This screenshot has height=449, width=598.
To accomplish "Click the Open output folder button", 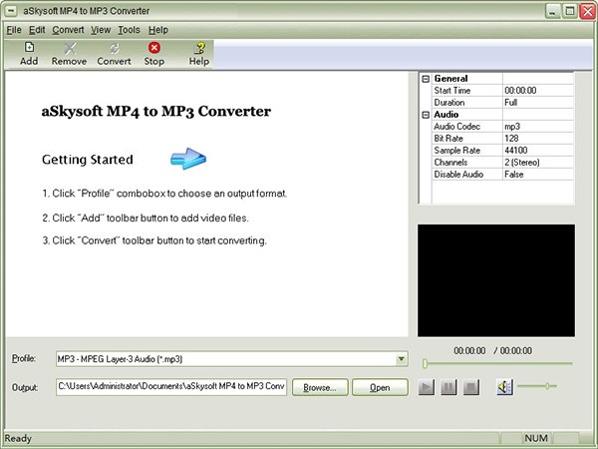I will 380,387.
